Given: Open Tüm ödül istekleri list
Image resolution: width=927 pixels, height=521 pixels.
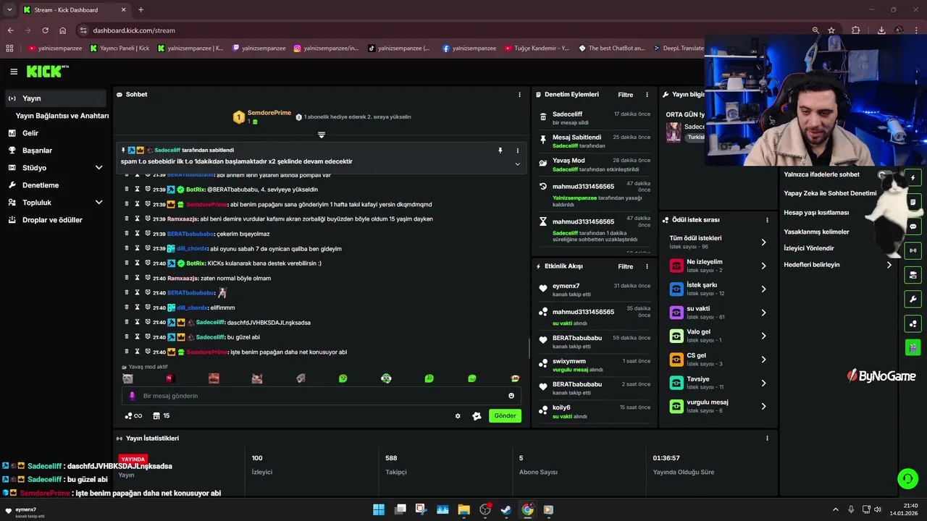Looking at the screenshot, I should tap(718, 242).
